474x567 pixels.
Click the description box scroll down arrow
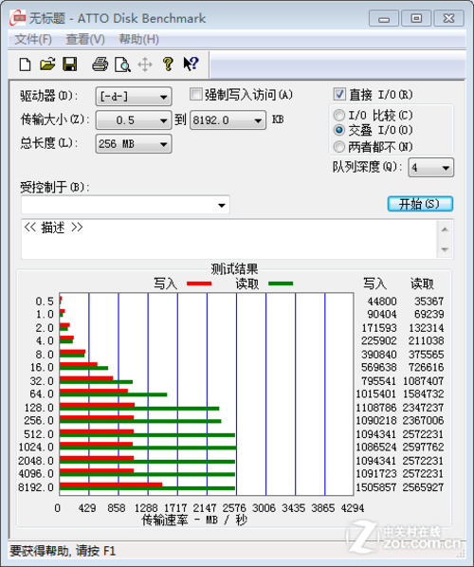(x=445, y=249)
